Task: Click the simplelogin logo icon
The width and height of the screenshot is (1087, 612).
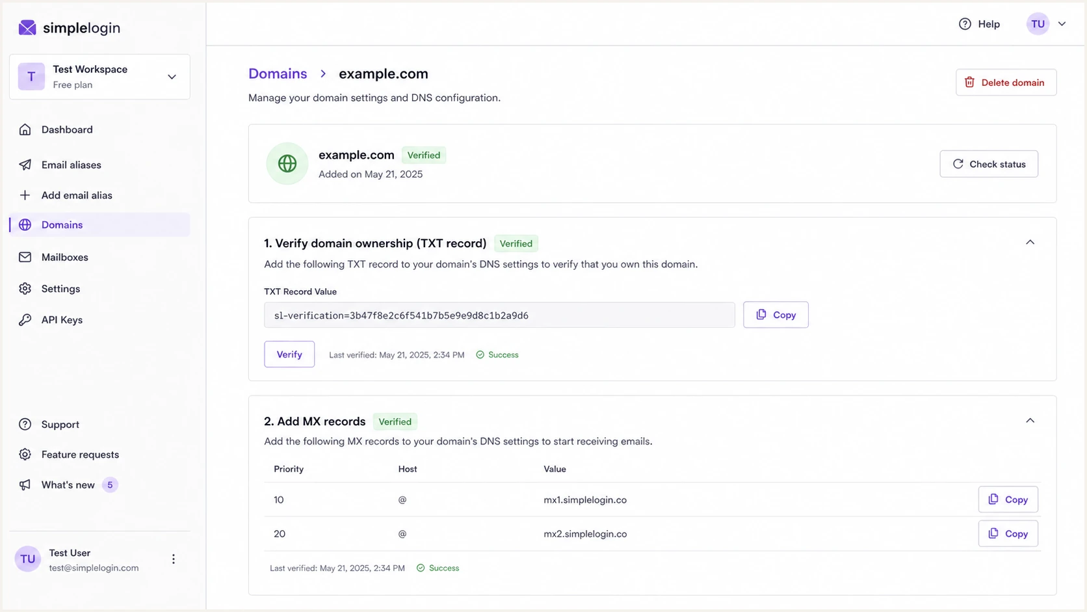Action: (x=27, y=27)
